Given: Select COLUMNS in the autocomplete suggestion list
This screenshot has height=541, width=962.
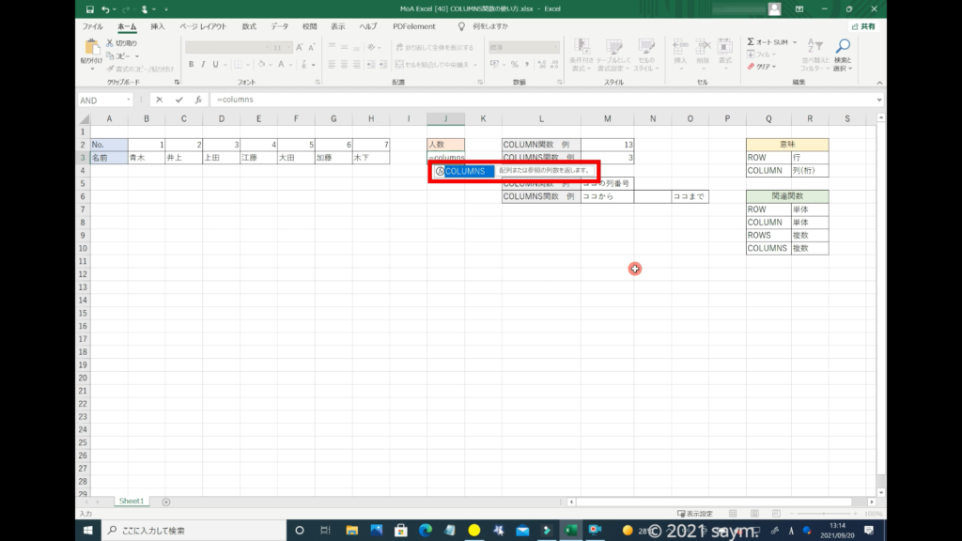Looking at the screenshot, I should pyautogui.click(x=465, y=171).
